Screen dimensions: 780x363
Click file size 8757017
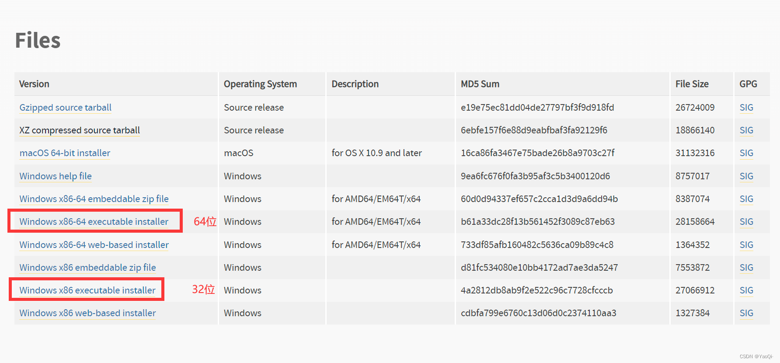693,176
